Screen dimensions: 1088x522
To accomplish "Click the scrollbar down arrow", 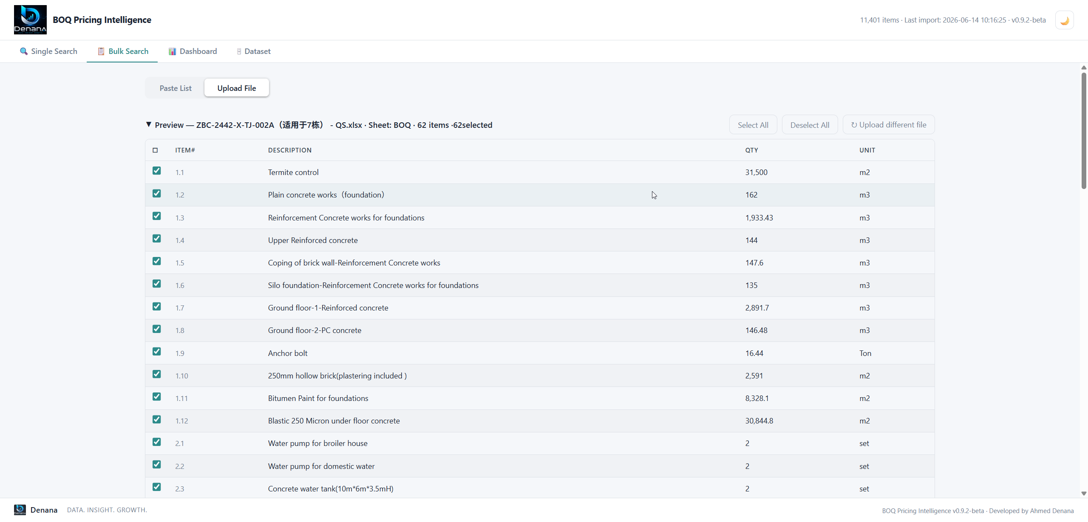I will click(1084, 494).
